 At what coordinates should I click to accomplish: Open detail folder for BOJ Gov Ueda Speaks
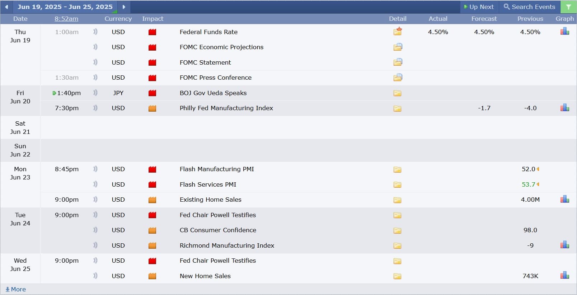[x=397, y=93]
